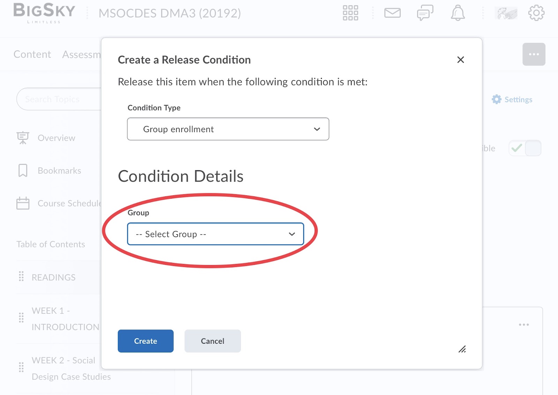Close the Create a Release Condition dialog
This screenshot has height=395, width=558.
pyautogui.click(x=461, y=60)
